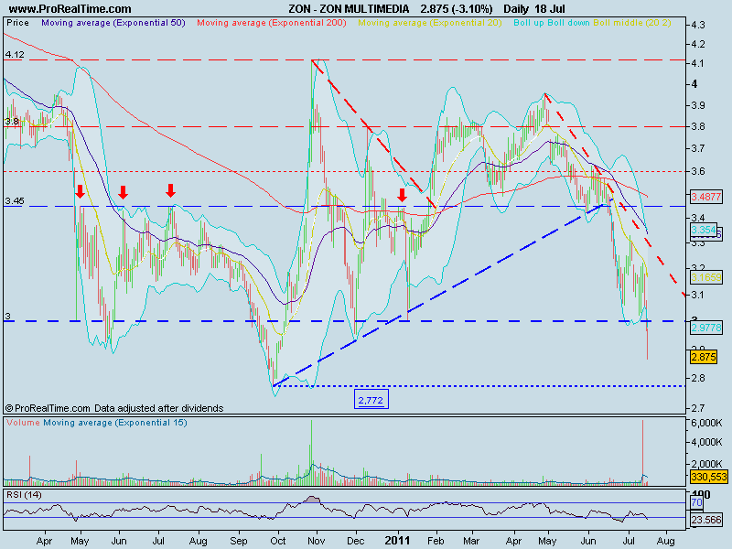Click the Dec month label
Image resolution: width=732 pixels, height=549 pixels.
[356, 541]
